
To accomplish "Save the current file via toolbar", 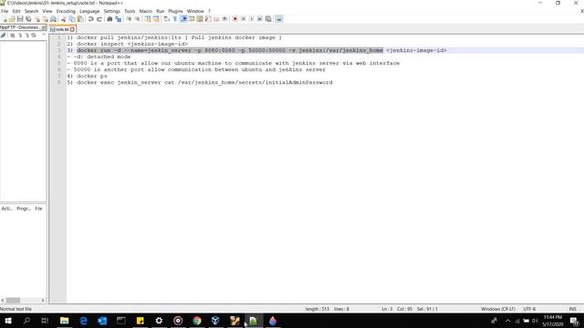I will (x=20, y=19).
